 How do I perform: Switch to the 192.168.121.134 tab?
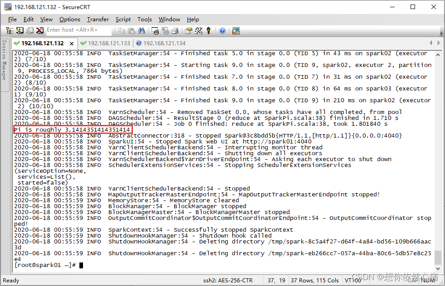coord(161,43)
